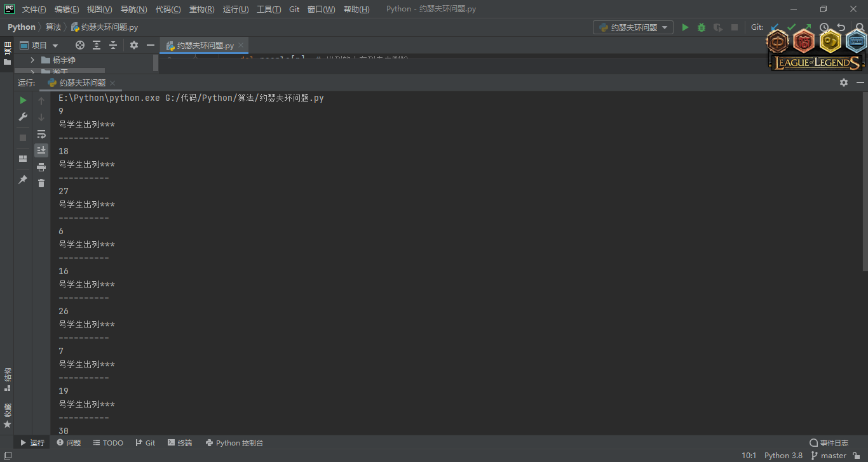Switch to the 终端 tab at bottom
The height and width of the screenshot is (462, 868).
(x=180, y=443)
